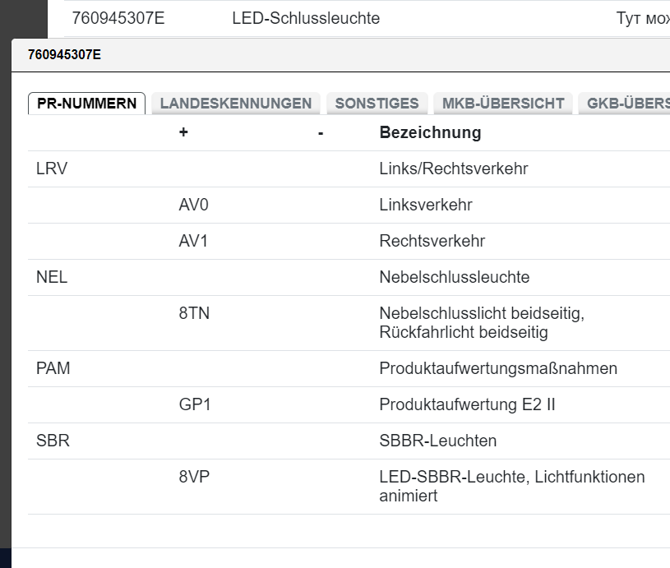Viewport: 670px width, 568px height.
Task: Click the dialog title 760945307E
Action: [64, 55]
